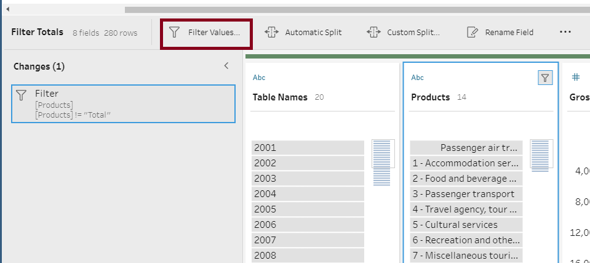Screen dimensions: 590x263
Task: Select the Filter change entry in Changes
Action: [x=123, y=104]
